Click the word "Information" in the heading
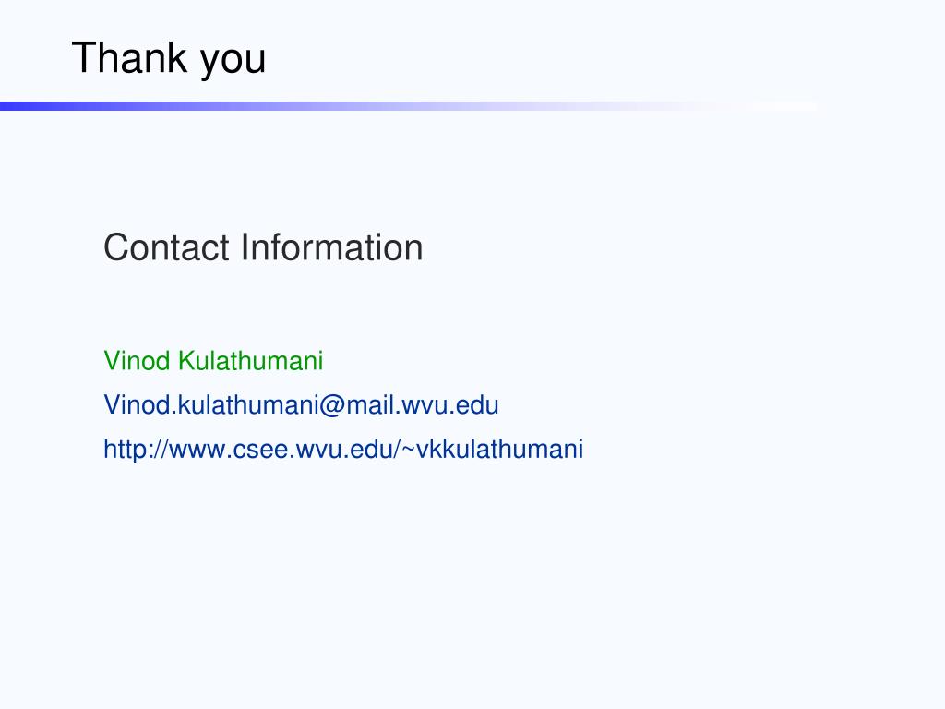 332,247
